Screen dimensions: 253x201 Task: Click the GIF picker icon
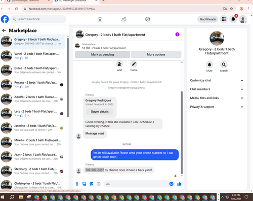99,184
